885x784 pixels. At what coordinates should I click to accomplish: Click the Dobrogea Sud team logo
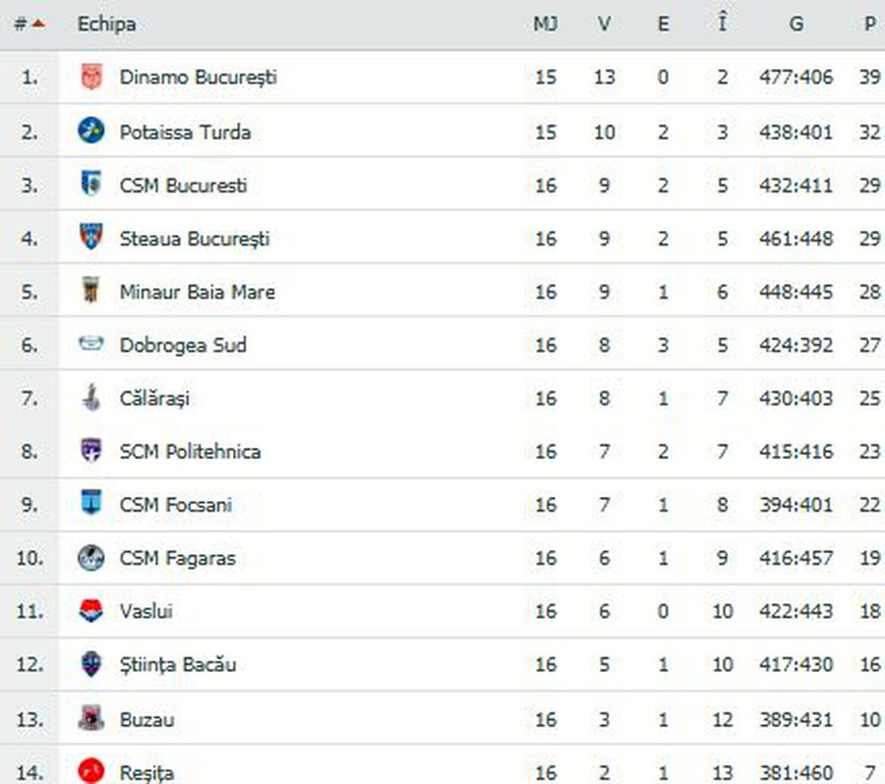pyautogui.click(x=90, y=343)
